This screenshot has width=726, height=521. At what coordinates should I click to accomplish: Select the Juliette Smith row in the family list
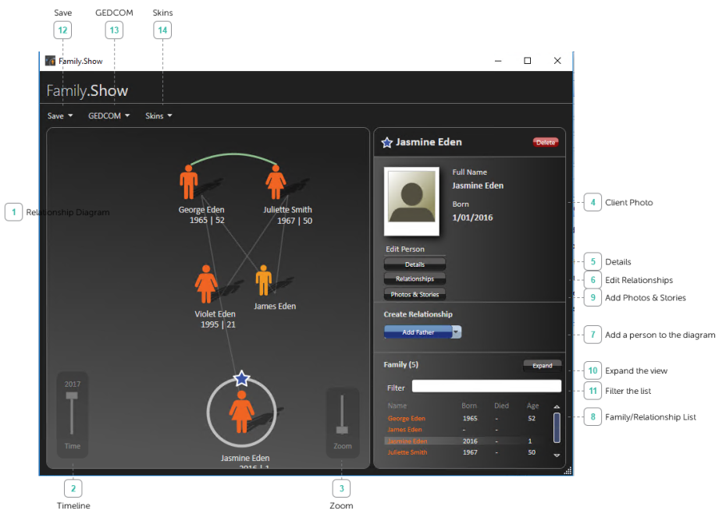468,452
